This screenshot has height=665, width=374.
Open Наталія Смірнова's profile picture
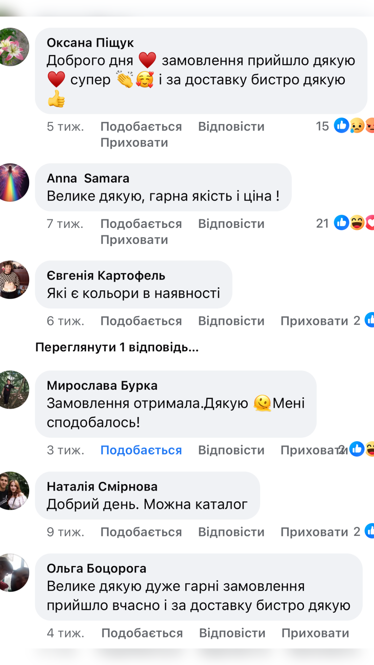pos(14,491)
